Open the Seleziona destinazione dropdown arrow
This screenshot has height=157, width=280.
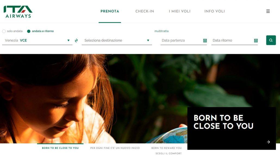coord(148,41)
